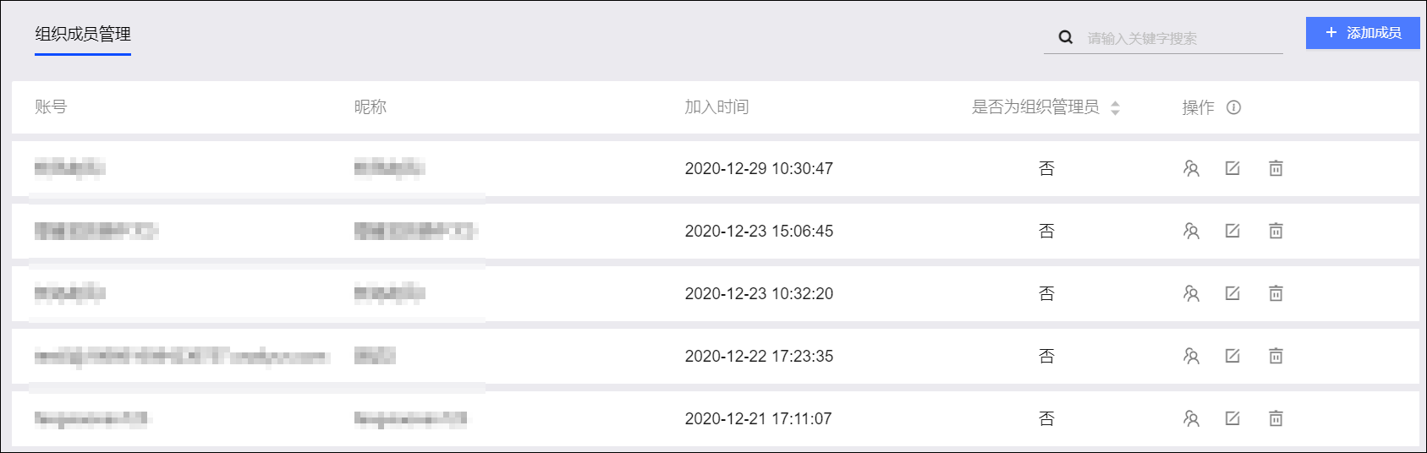Click the edit icon in the 2020-12-22 17:23:35 row
The image size is (1427, 453).
pyautogui.click(x=1232, y=356)
